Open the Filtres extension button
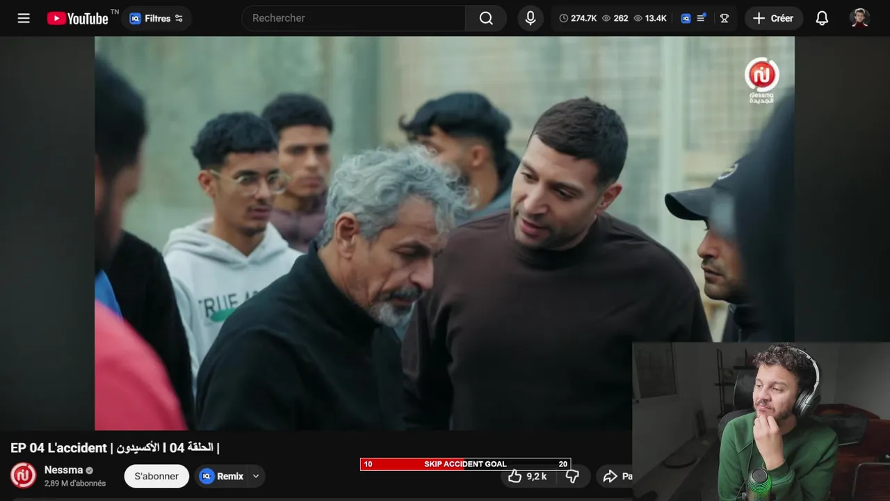890x501 pixels. point(156,18)
